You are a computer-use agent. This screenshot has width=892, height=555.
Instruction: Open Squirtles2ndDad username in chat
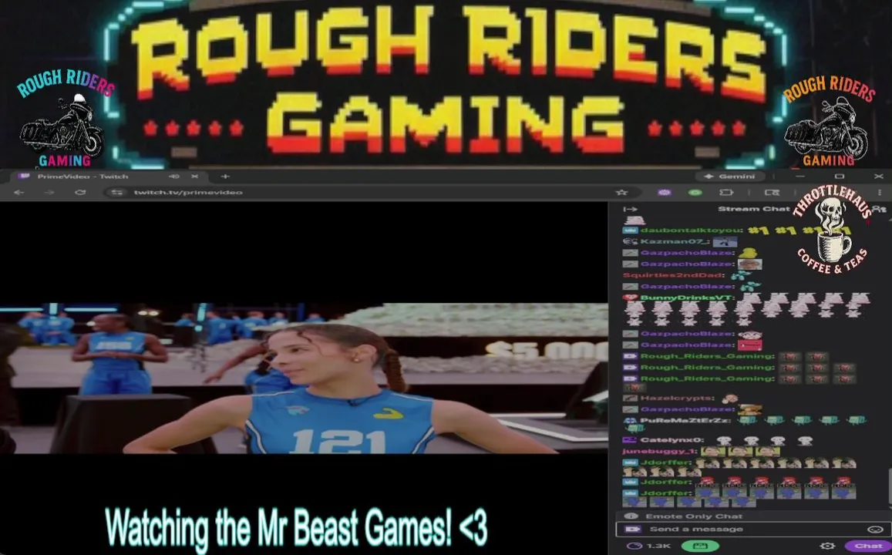pos(673,275)
